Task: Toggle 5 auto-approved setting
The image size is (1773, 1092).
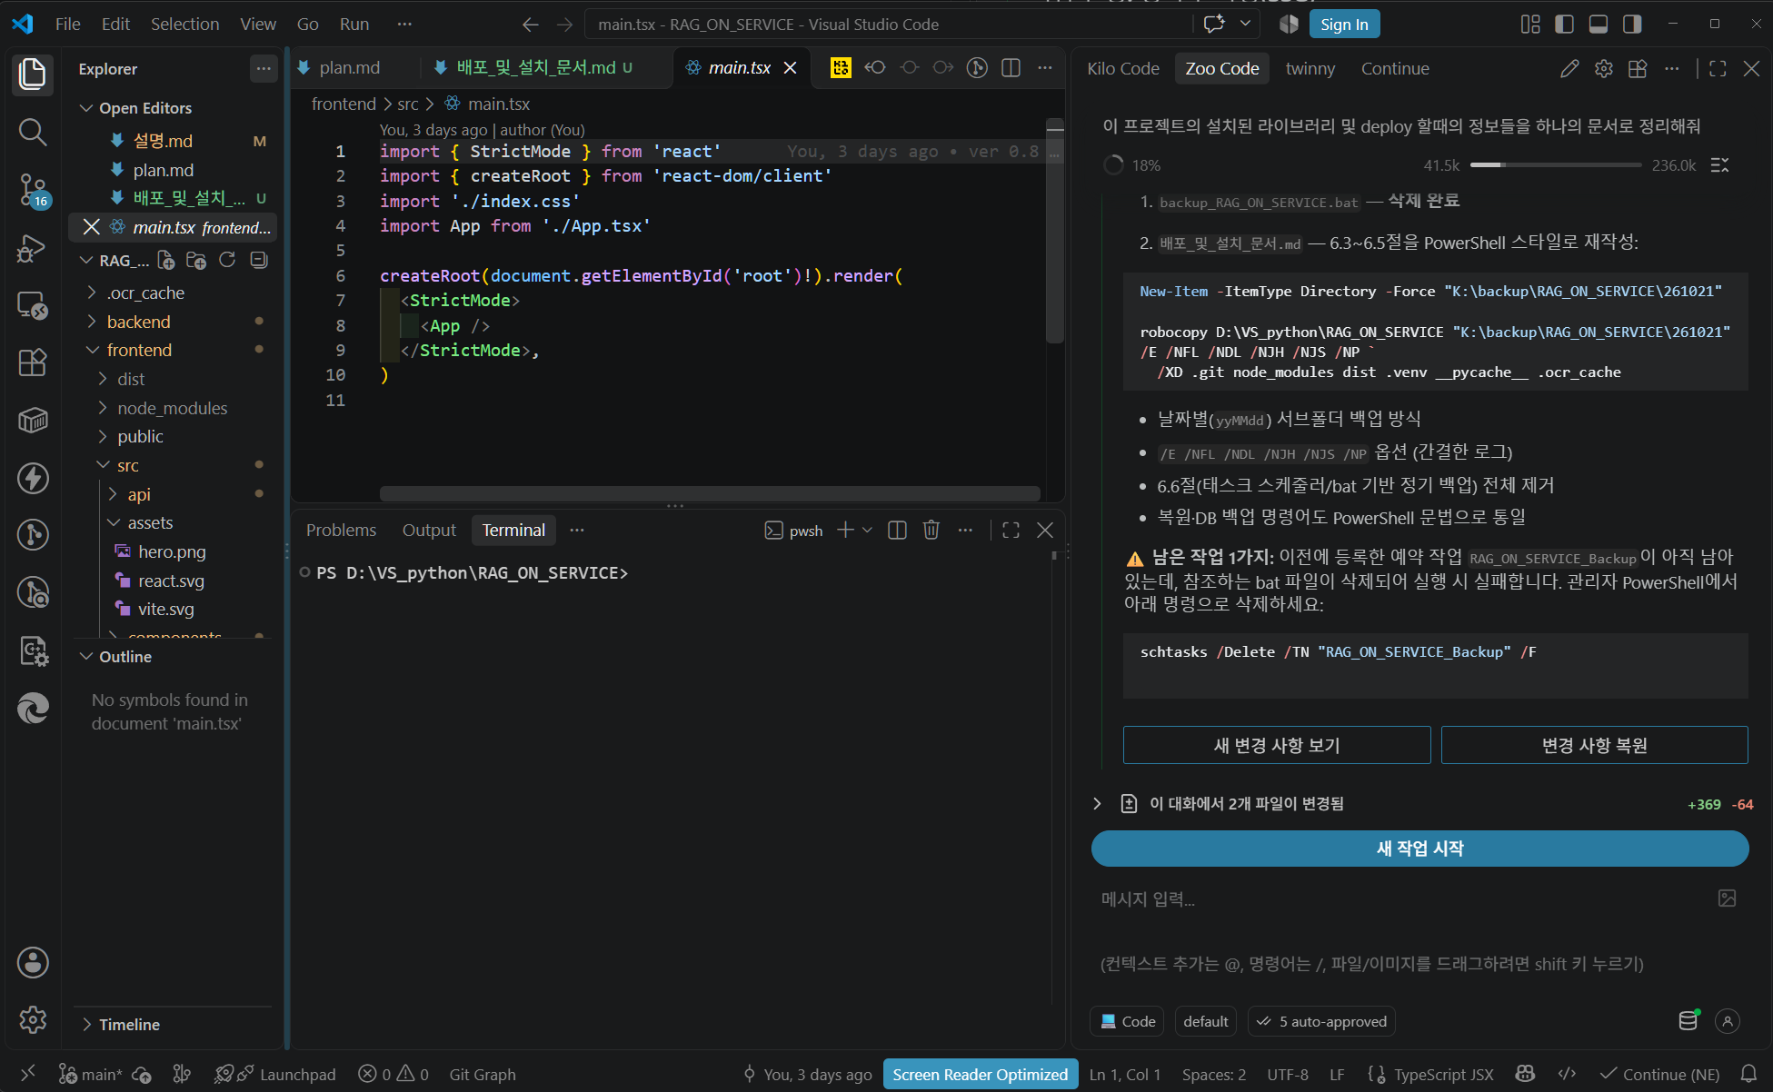Action: pos(1321,1021)
